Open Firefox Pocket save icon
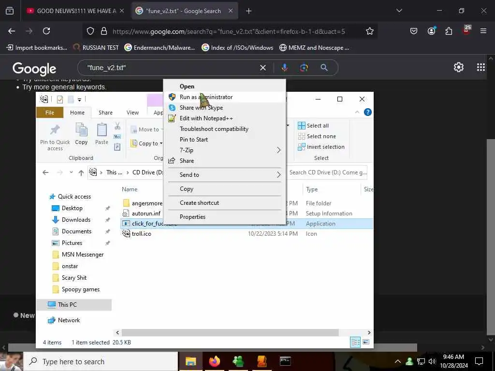This screenshot has width=495, height=371. pos(414,31)
